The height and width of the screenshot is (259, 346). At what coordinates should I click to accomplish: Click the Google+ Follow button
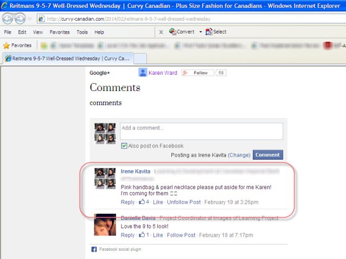(198, 73)
